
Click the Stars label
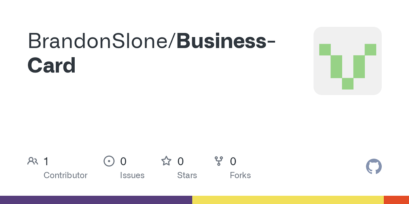[187, 175]
